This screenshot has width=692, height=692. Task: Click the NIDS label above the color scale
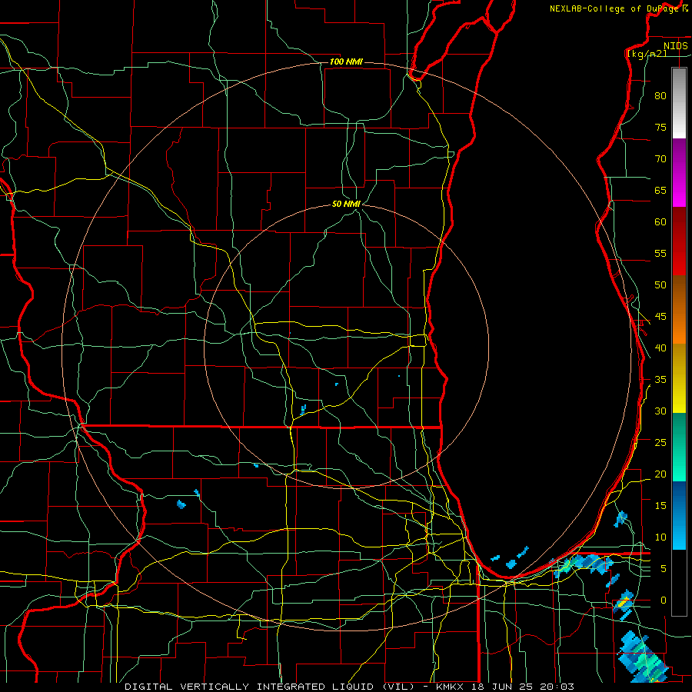pyautogui.click(x=676, y=46)
